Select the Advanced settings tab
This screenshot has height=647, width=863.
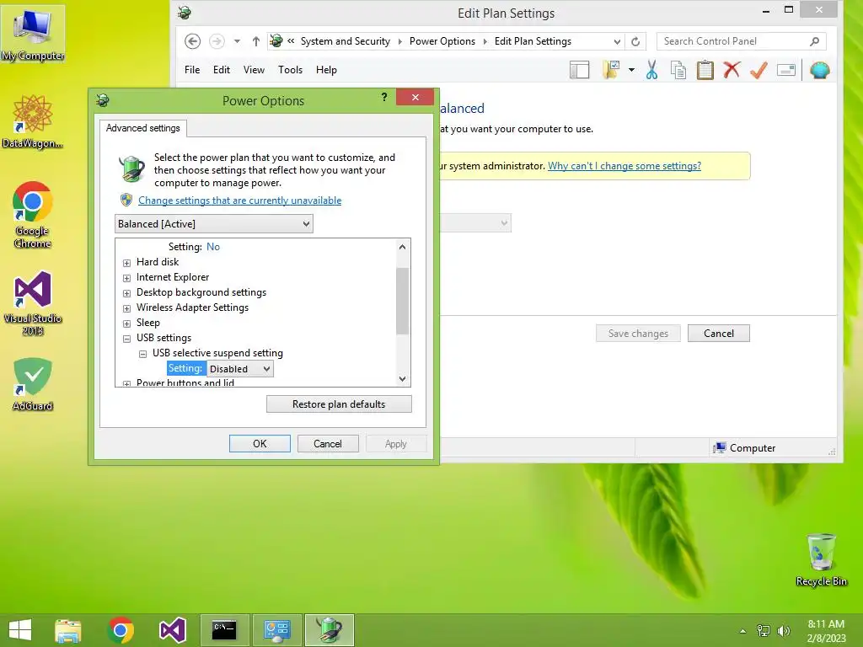coord(143,128)
